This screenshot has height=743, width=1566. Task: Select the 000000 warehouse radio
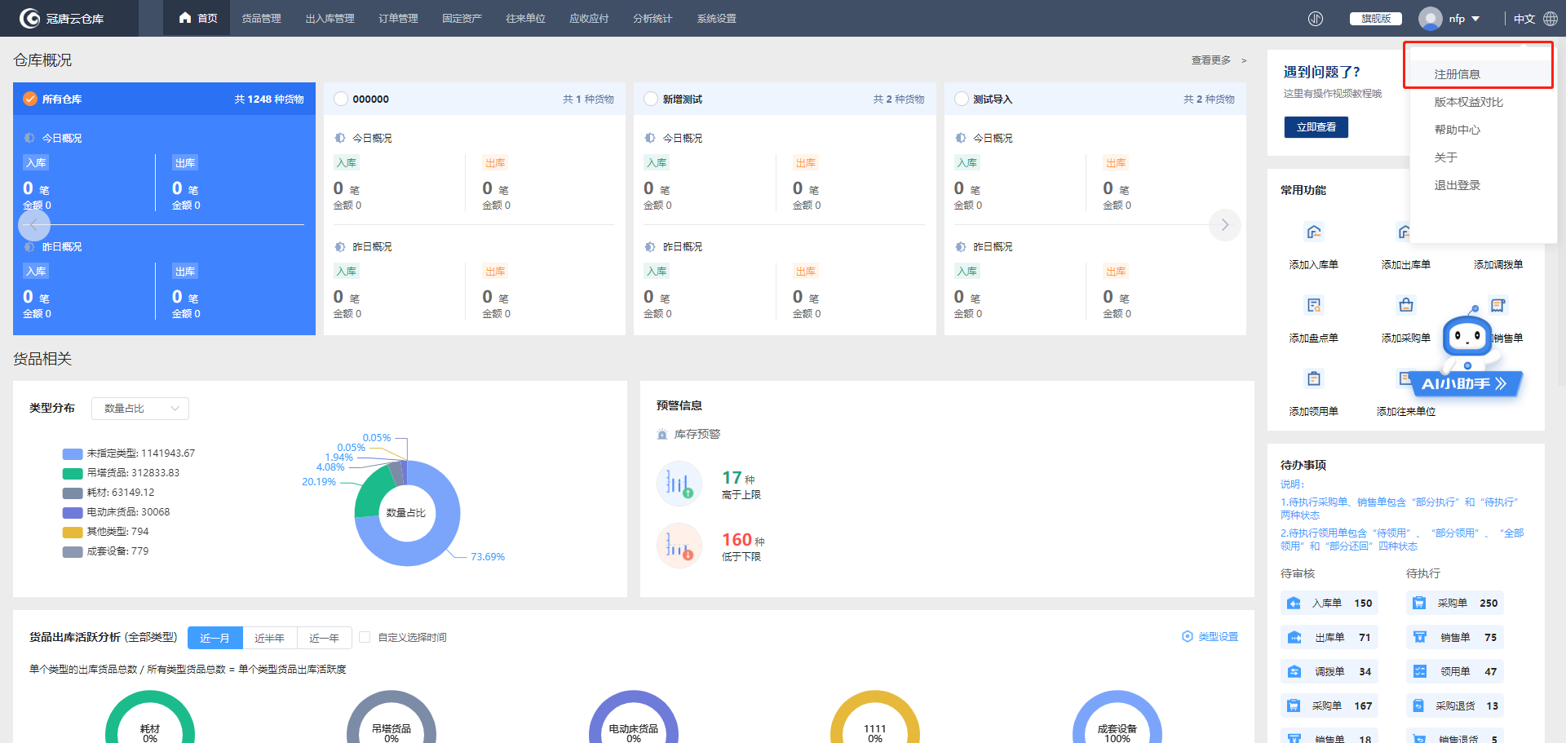pyautogui.click(x=341, y=99)
